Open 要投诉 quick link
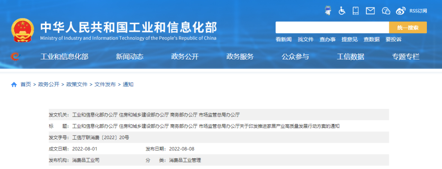Image resolution: width=442 pixels, height=169 pixels. coord(394,39)
